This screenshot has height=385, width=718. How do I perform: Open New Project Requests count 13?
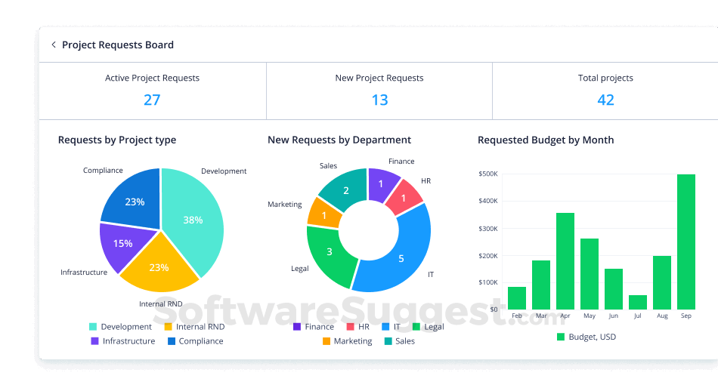tap(379, 100)
